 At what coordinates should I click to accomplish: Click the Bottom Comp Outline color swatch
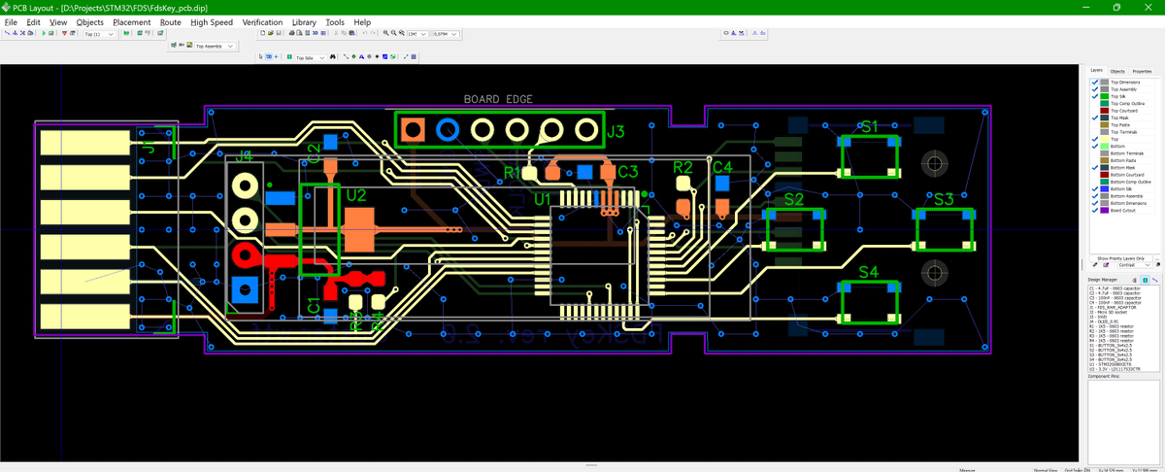1105,182
